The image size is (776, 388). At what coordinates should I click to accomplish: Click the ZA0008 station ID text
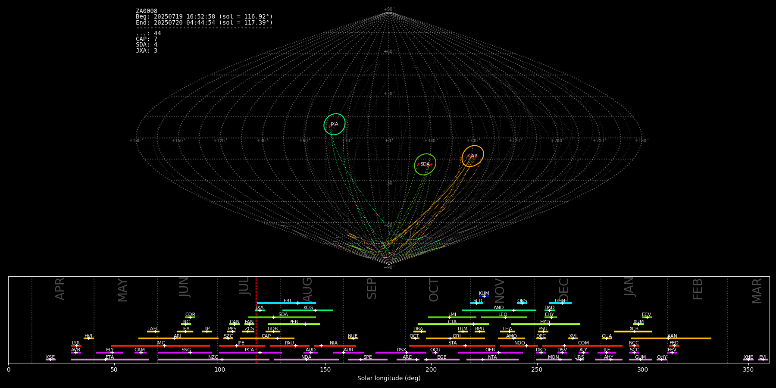tap(147, 11)
